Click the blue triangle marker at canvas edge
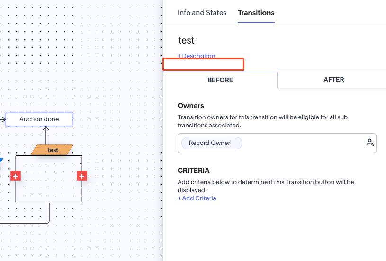Screen dimensions: 386x261 [1, 161]
